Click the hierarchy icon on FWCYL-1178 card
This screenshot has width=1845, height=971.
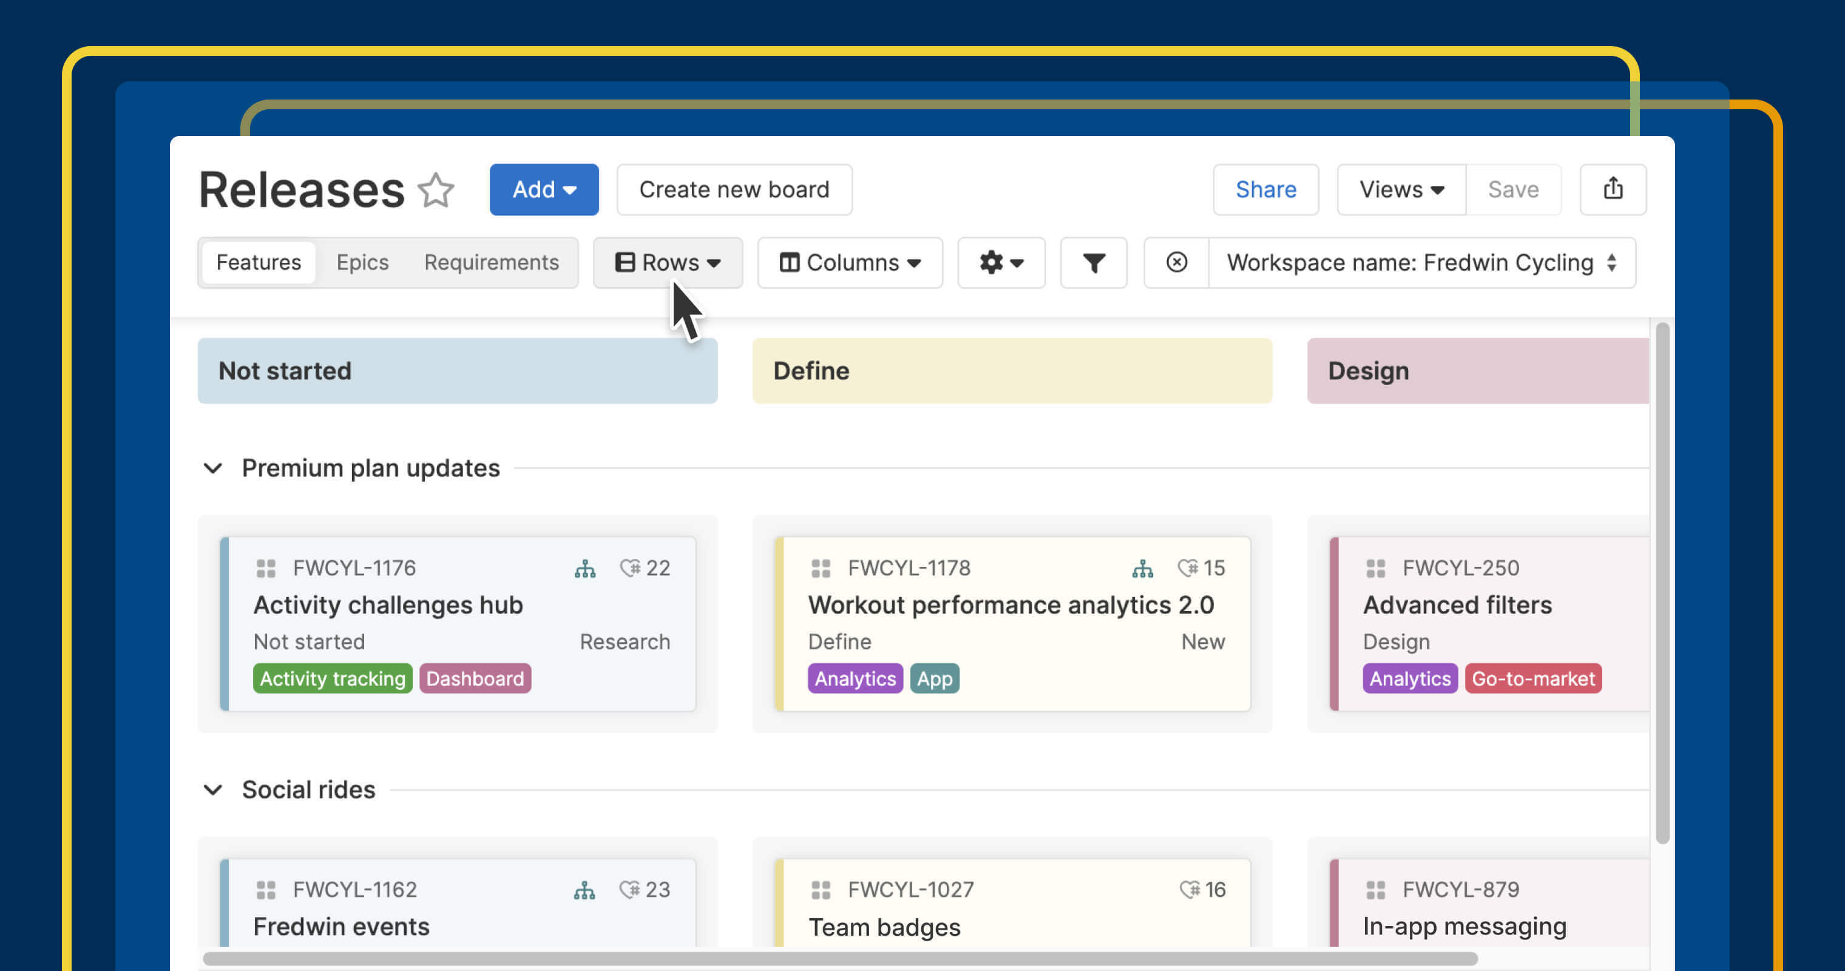point(1142,569)
